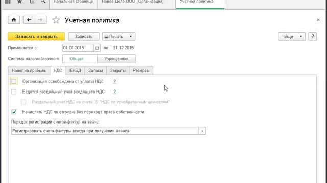Expand the Печать dropdown arrow
327x183 pixels.
(x=131, y=36)
